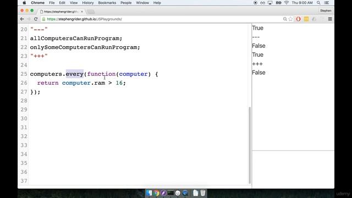Open Finder from the dock
Screen dimensions: 352x198
(x=149, y=193)
